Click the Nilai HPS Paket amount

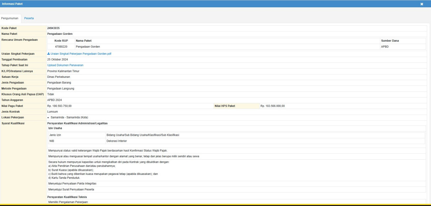pyautogui.click(x=273, y=106)
